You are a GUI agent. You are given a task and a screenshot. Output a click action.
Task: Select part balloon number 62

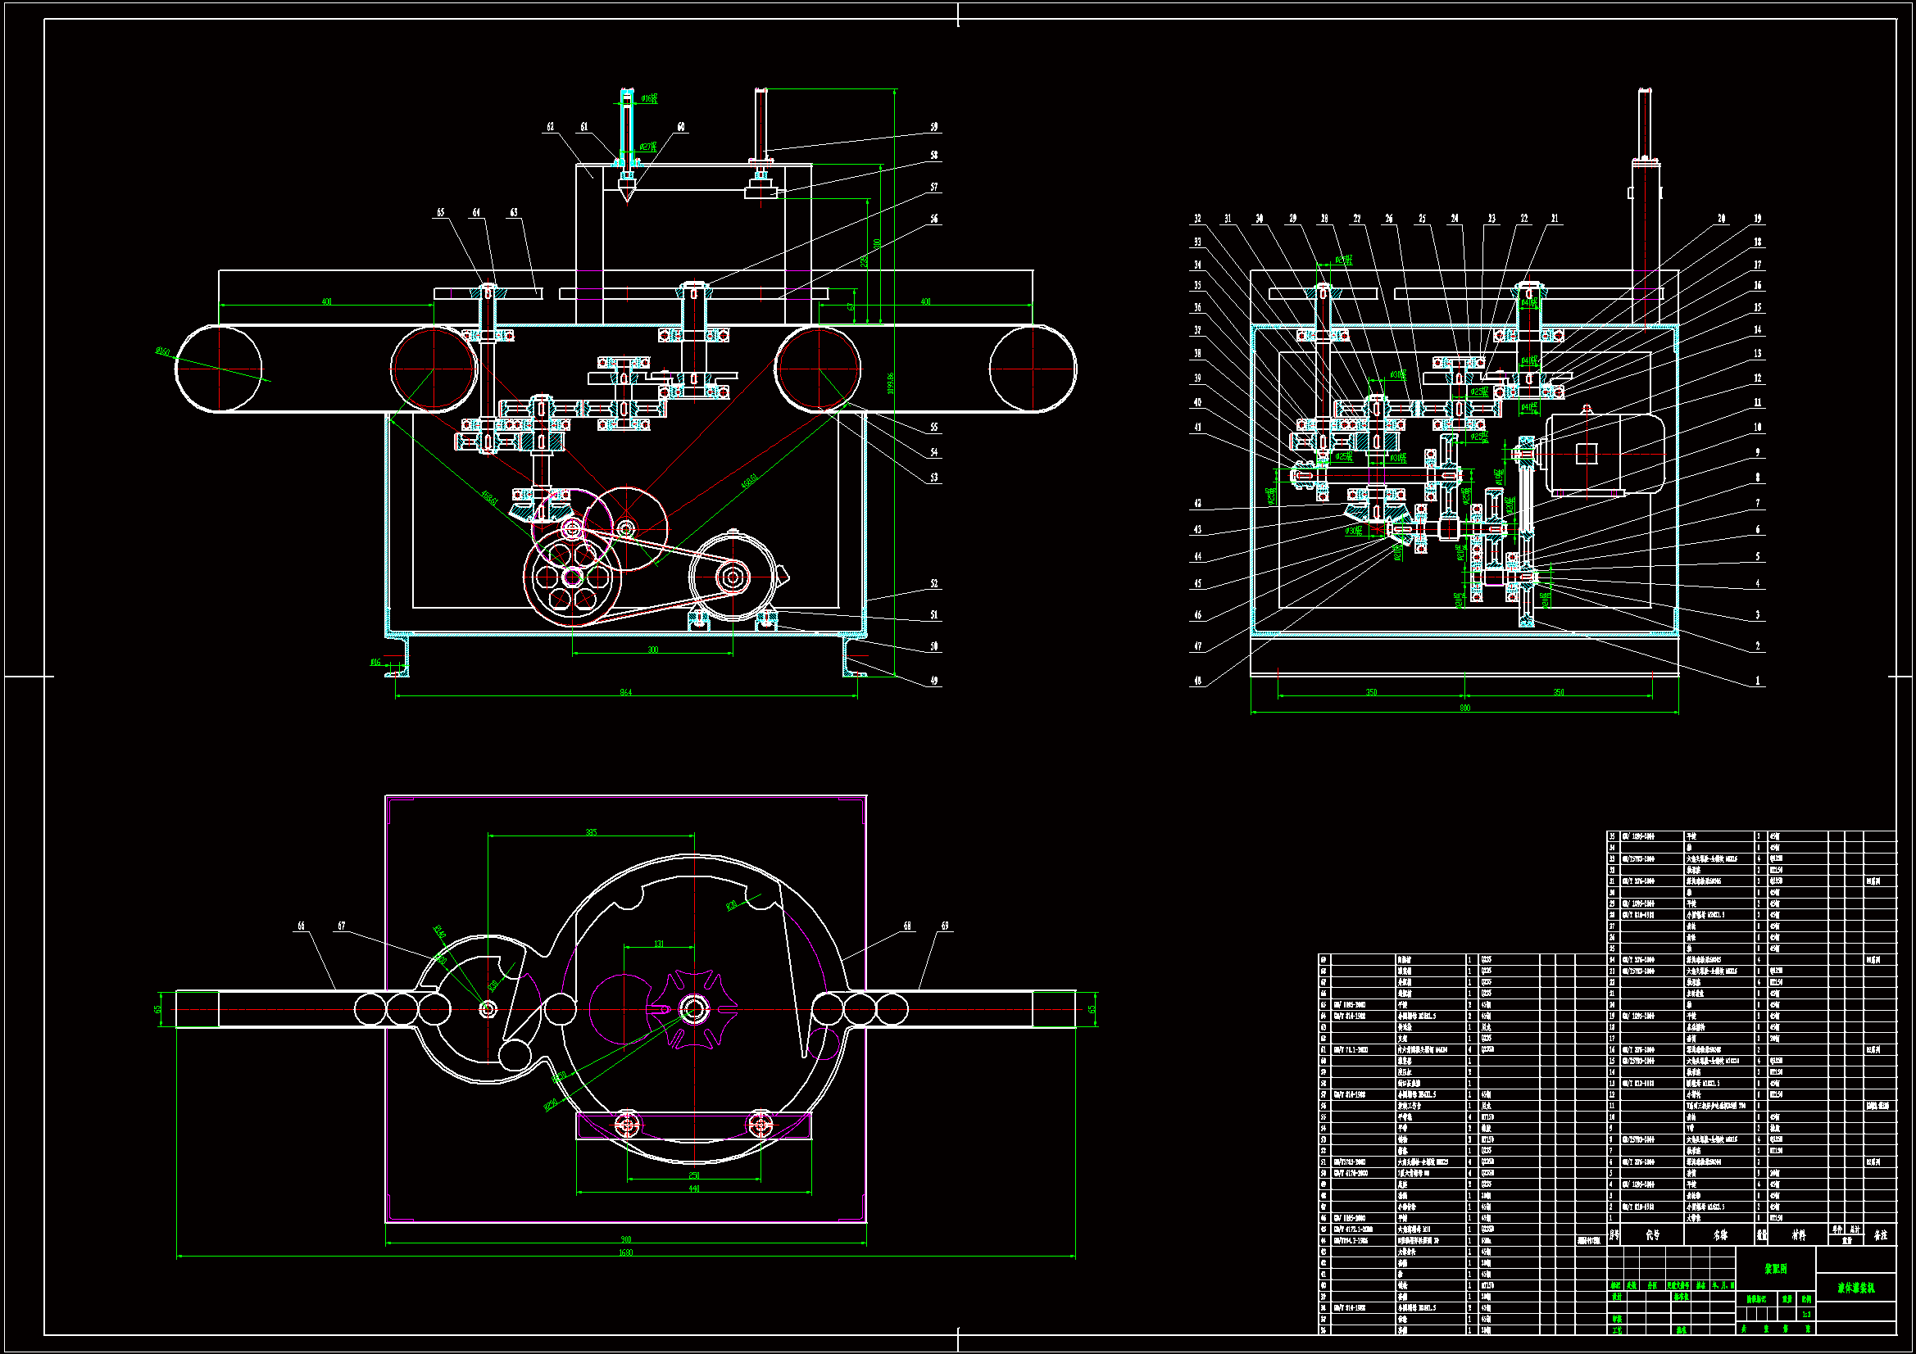point(550,127)
